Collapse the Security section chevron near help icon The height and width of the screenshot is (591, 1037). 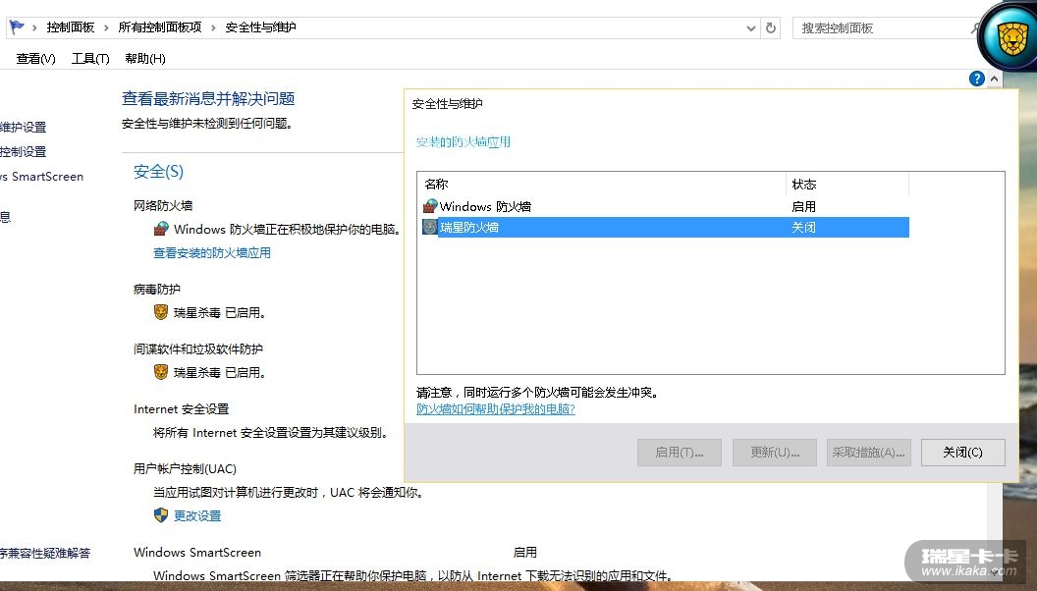point(994,79)
